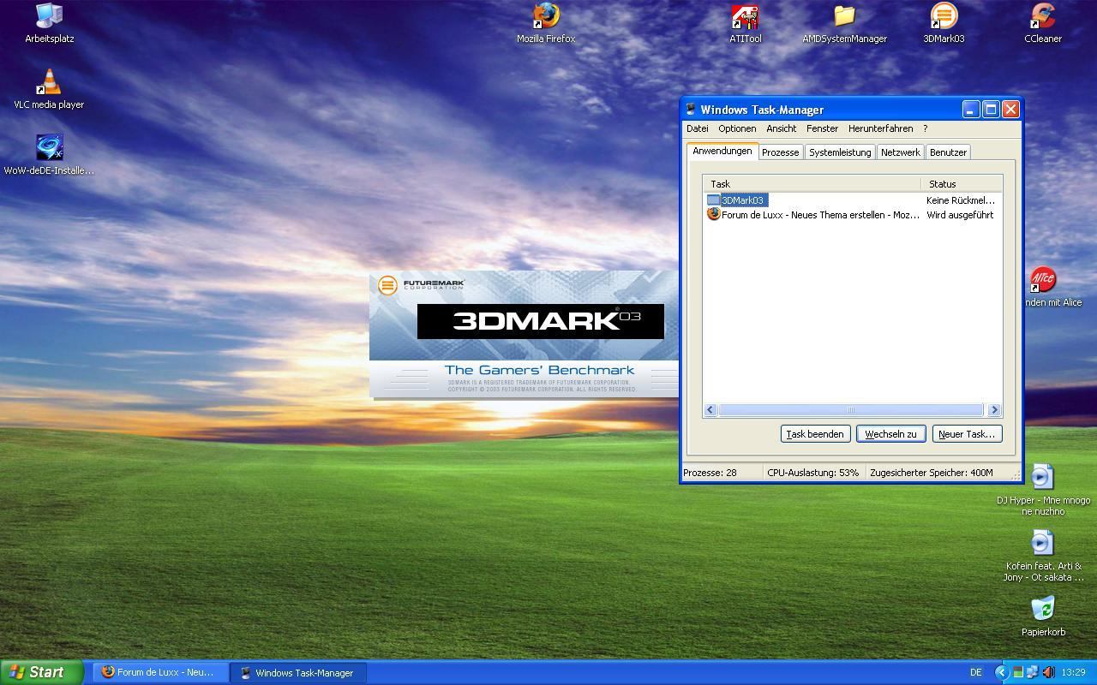Select the CCleaner desktop shortcut
The image size is (1097, 685).
point(1043,23)
